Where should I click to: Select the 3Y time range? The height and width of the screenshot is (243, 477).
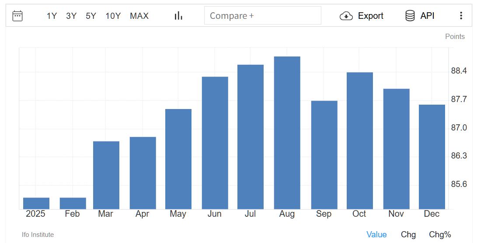tap(71, 16)
